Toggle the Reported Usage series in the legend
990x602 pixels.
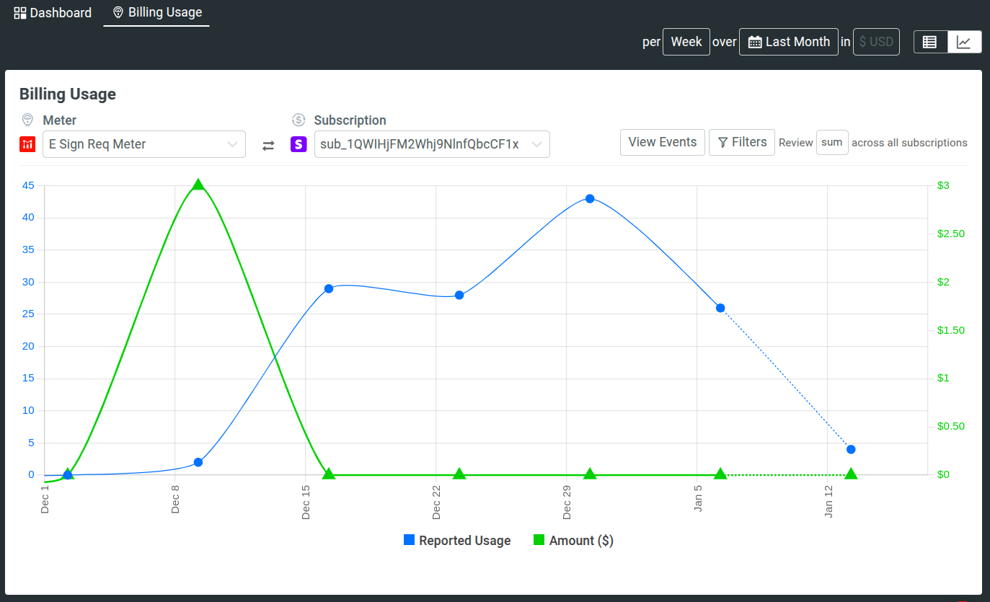[x=457, y=540]
